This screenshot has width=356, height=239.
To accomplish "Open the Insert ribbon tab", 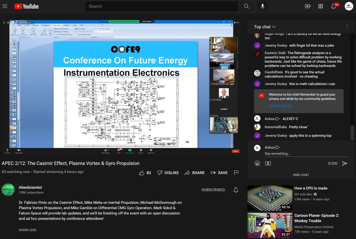I will point(27,25).
